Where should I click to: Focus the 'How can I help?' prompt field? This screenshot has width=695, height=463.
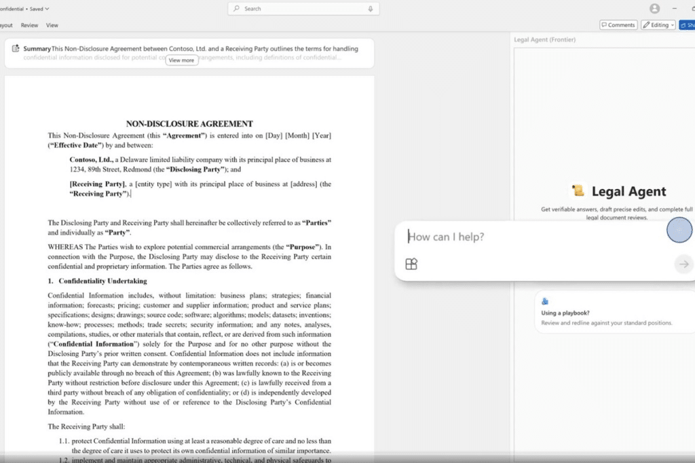tap(532, 237)
